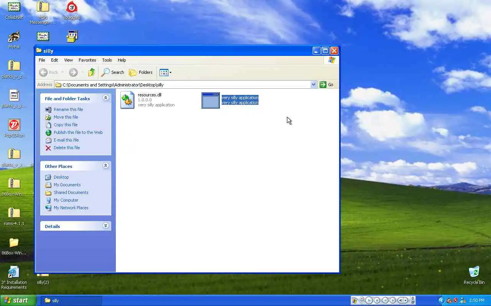Open the Help menu
The height and width of the screenshot is (306, 491).
point(122,60)
